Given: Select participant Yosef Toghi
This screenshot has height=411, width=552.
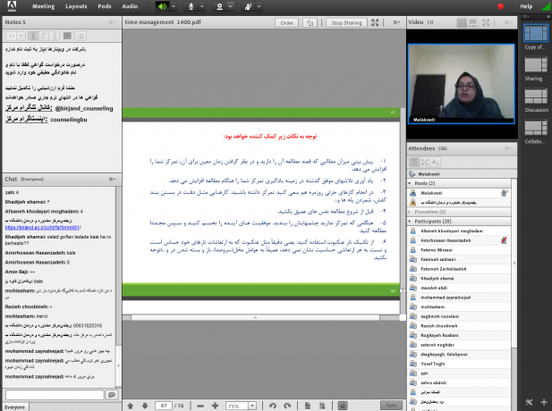Looking at the screenshot, I should (x=459, y=364).
